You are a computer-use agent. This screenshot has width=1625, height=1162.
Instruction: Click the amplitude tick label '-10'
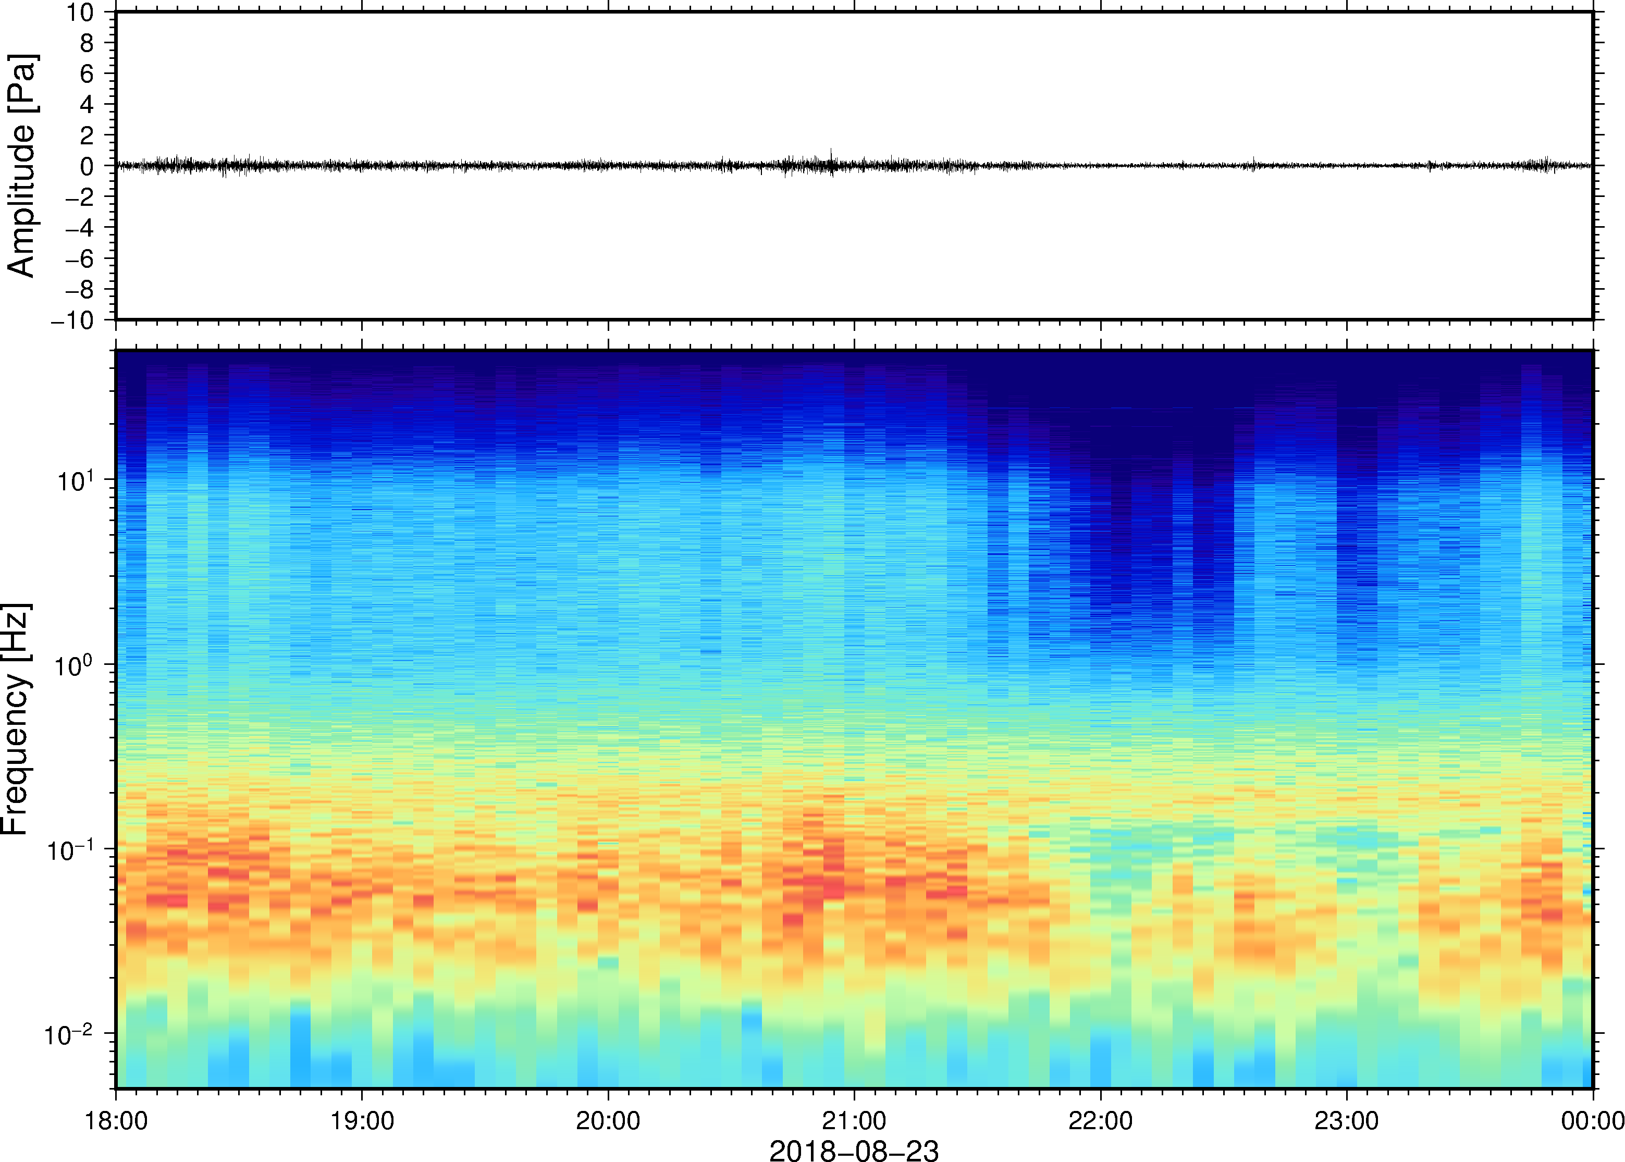73,320
